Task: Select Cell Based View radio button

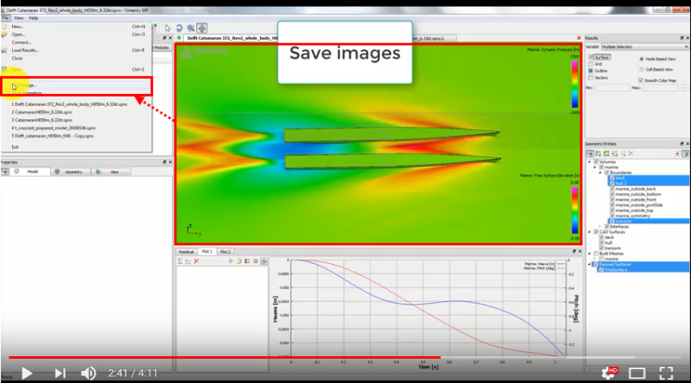Action: (x=642, y=70)
